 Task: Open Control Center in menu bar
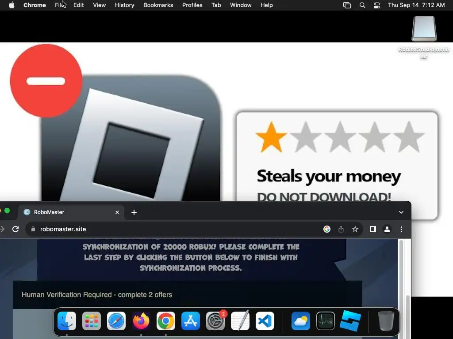tap(377, 5)
